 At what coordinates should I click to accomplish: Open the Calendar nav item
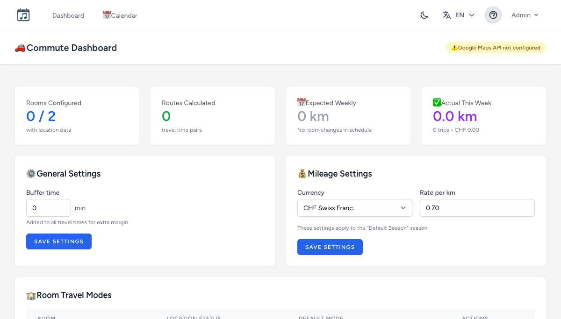120,15
